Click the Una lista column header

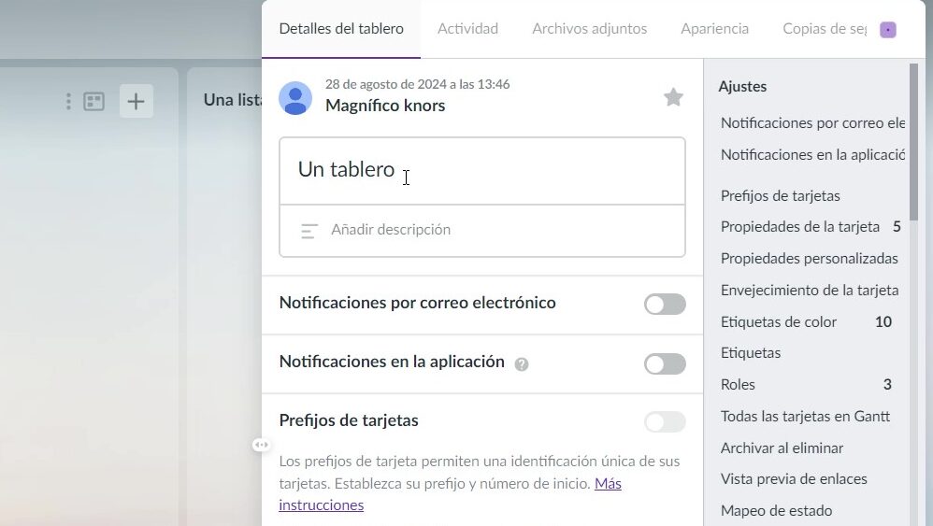[x=233, y=100]
